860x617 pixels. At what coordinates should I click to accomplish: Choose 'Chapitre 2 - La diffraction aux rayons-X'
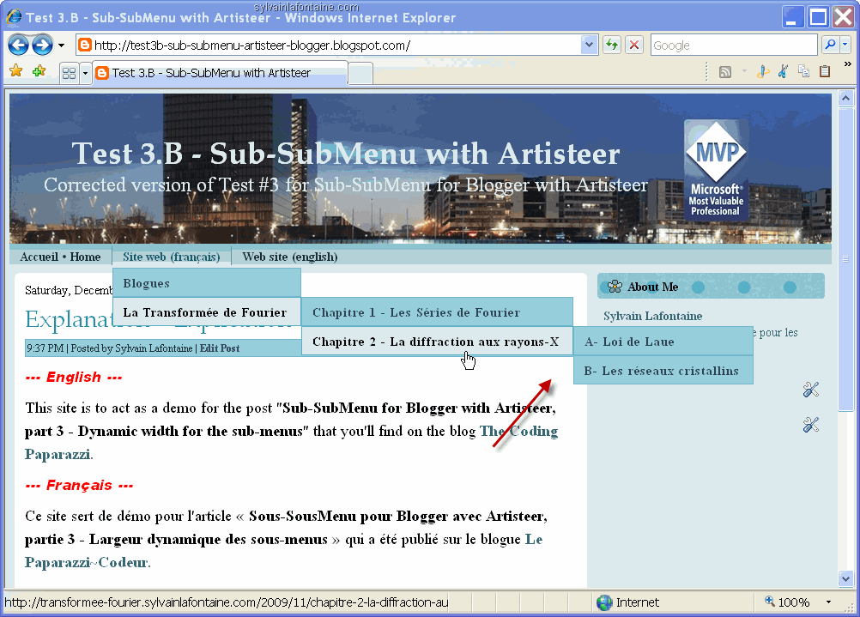pos(437,342)
